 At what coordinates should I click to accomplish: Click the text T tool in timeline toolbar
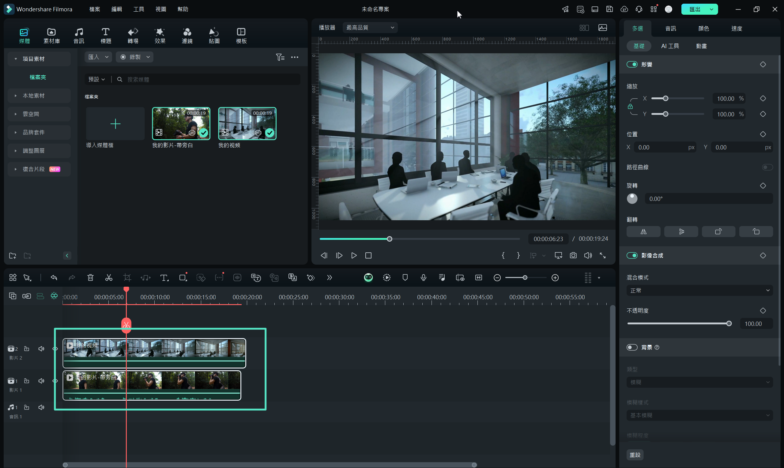(164, 277)
